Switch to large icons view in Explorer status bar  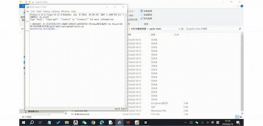coord(241,117)
